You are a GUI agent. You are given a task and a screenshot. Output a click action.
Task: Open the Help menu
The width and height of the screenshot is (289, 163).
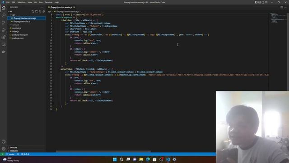pos(56,2)
